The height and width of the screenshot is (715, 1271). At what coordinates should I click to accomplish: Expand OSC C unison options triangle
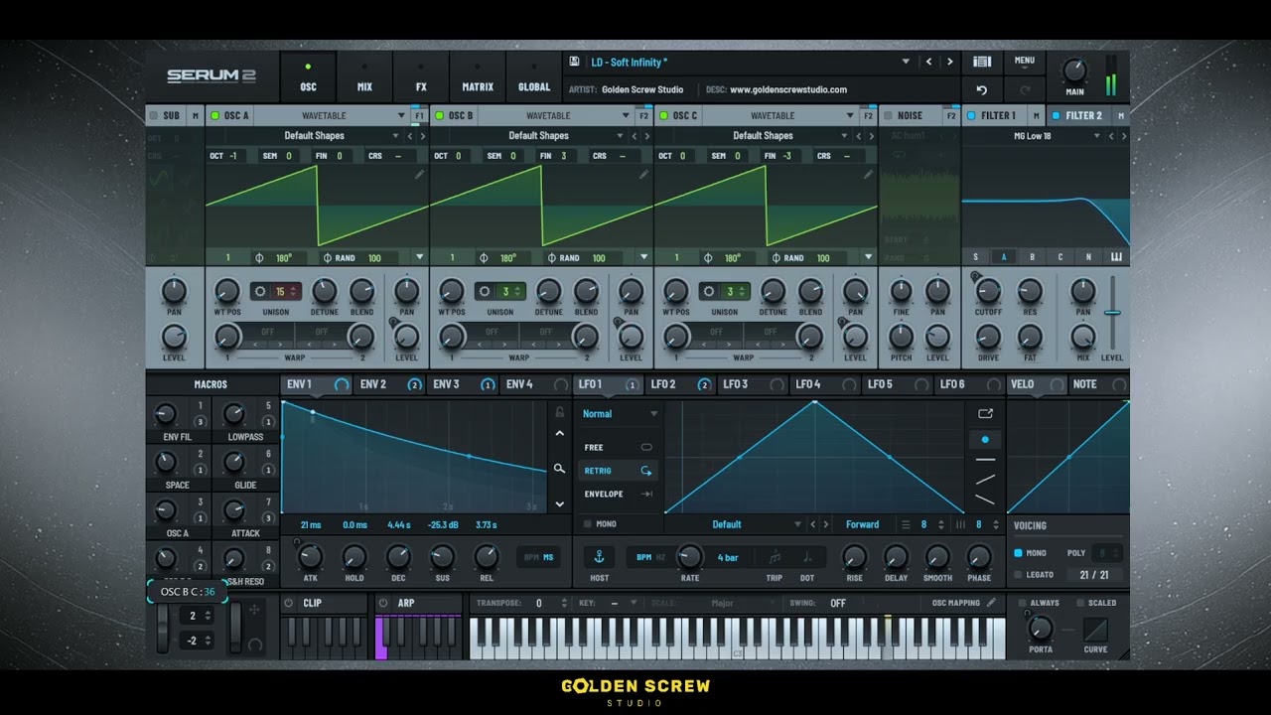coord(869,257)
